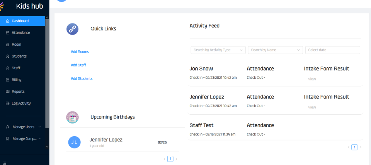Open the Search by Activity Type dropdown
Image resolution: width=371 pixels, height=165 pixels.
[x=218, y=50]
